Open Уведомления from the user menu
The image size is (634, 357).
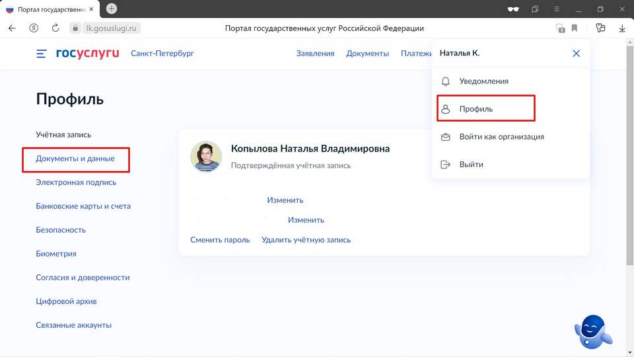(483, 81)
